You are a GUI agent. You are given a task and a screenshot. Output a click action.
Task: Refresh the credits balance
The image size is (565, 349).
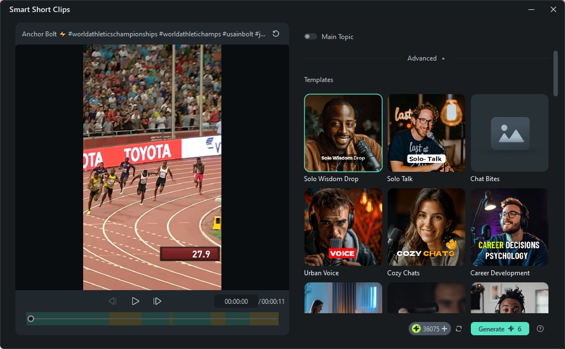pyautogui.click(x=459, y=329)
